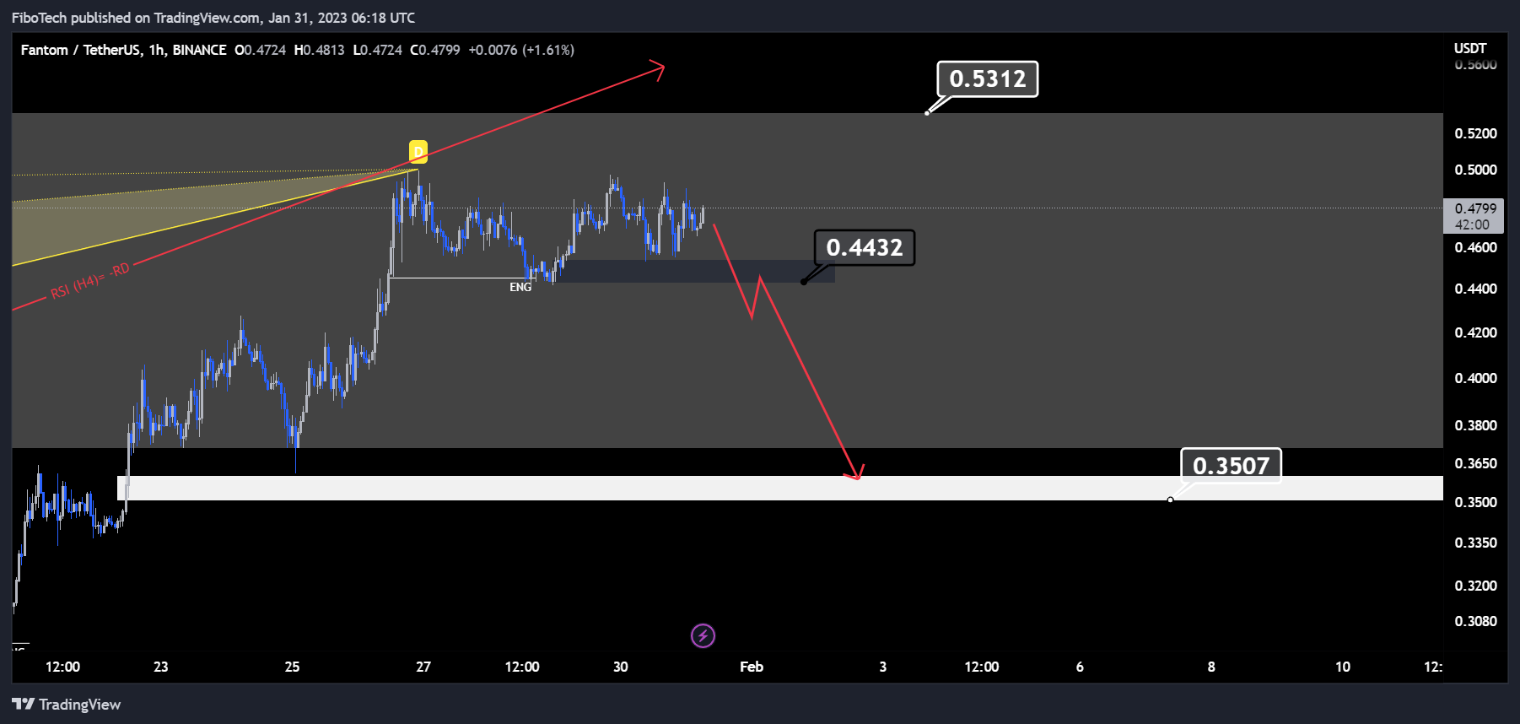Click the 23 date label on time axis
The height and width of the screenshot is (724, 1520).
[161, 667]
